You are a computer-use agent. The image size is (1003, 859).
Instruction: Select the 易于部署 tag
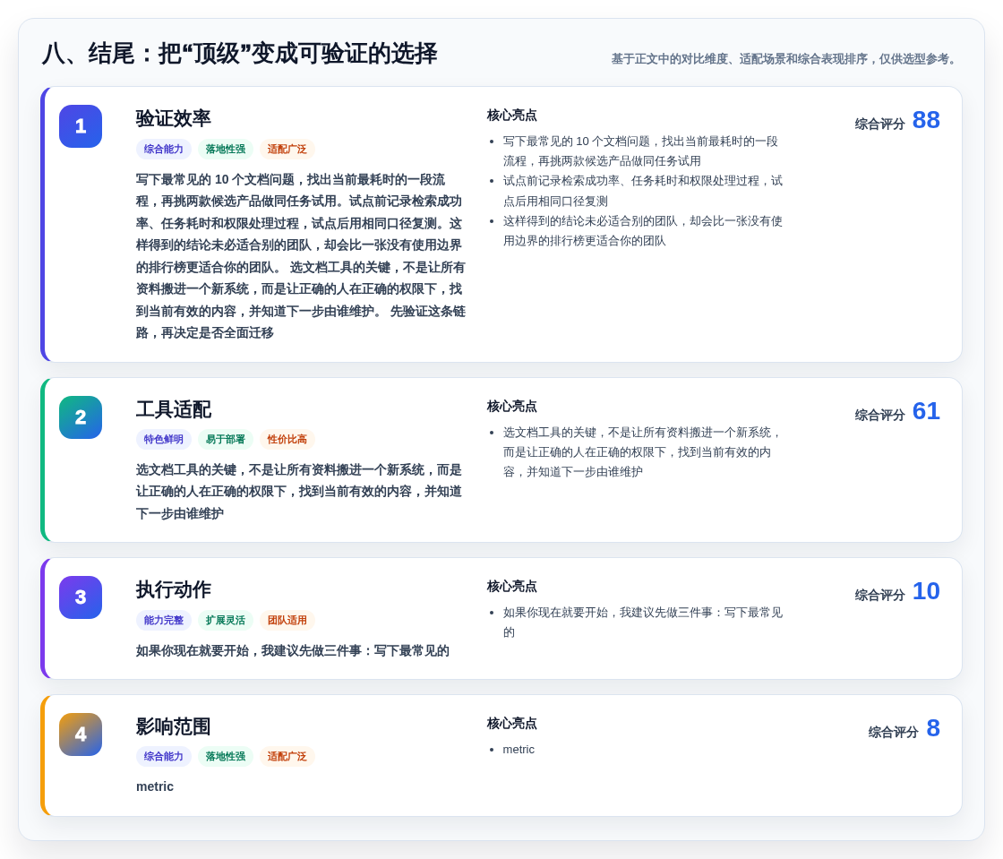[x=225, y=440]
